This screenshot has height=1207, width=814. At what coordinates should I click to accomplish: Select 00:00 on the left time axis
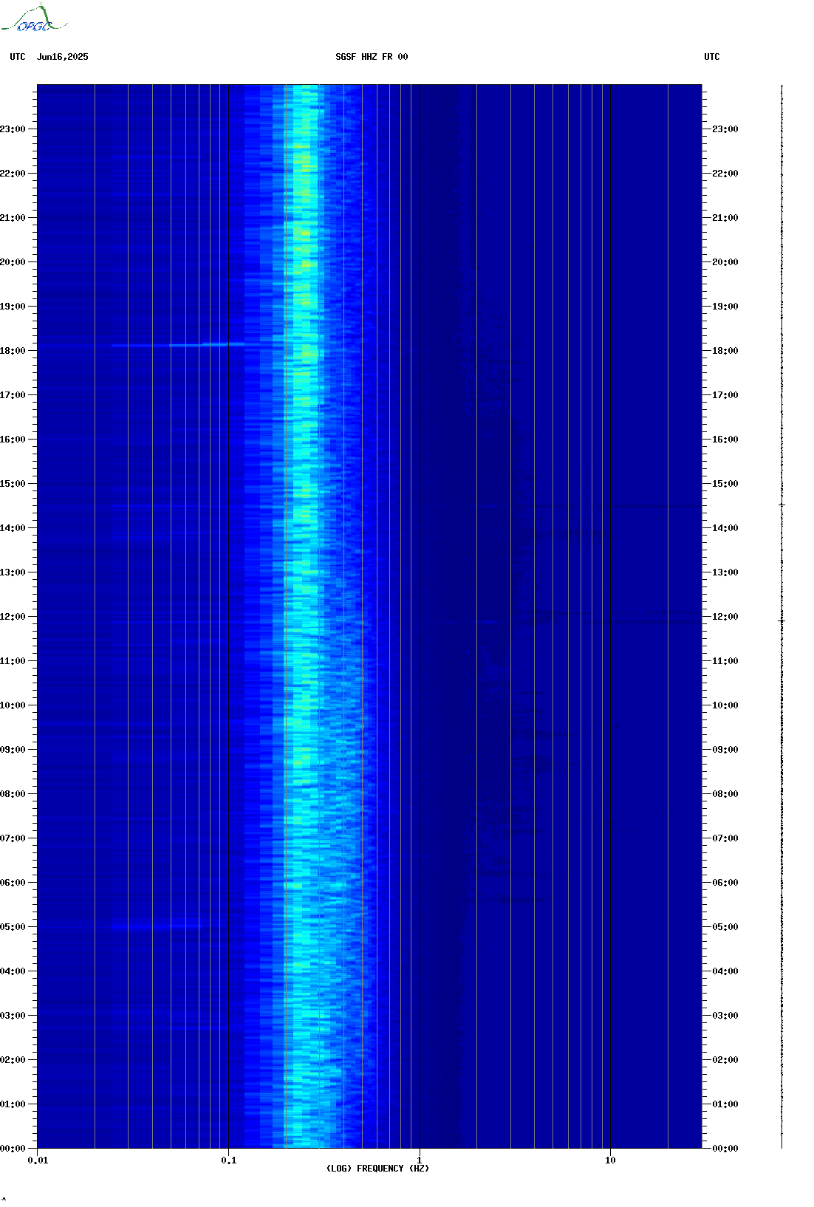[x=13, y=1149]
